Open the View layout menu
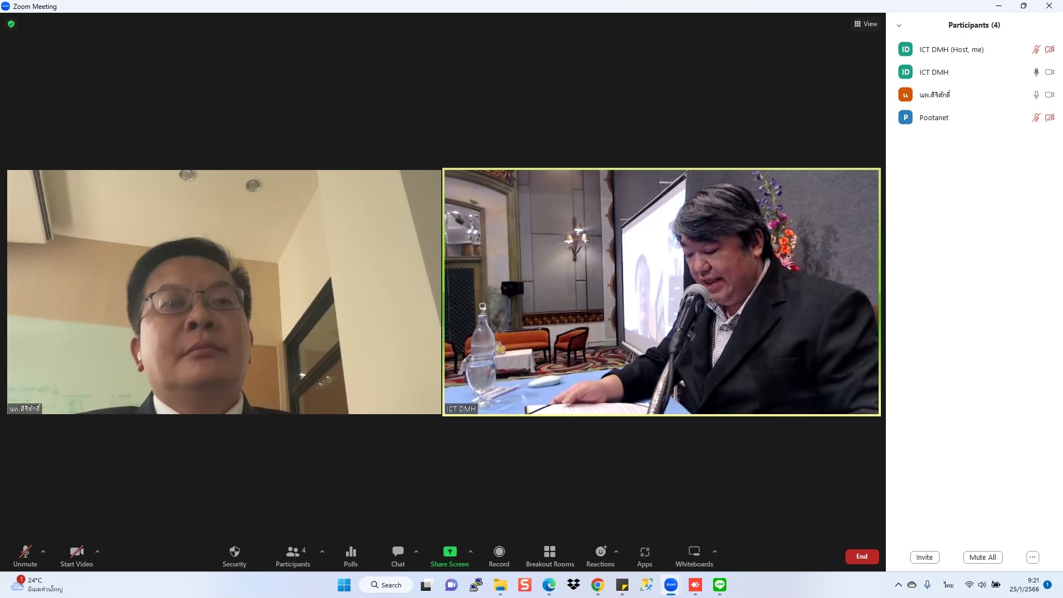This screenshot has height=598, width=1063. (x=865, y=24)
